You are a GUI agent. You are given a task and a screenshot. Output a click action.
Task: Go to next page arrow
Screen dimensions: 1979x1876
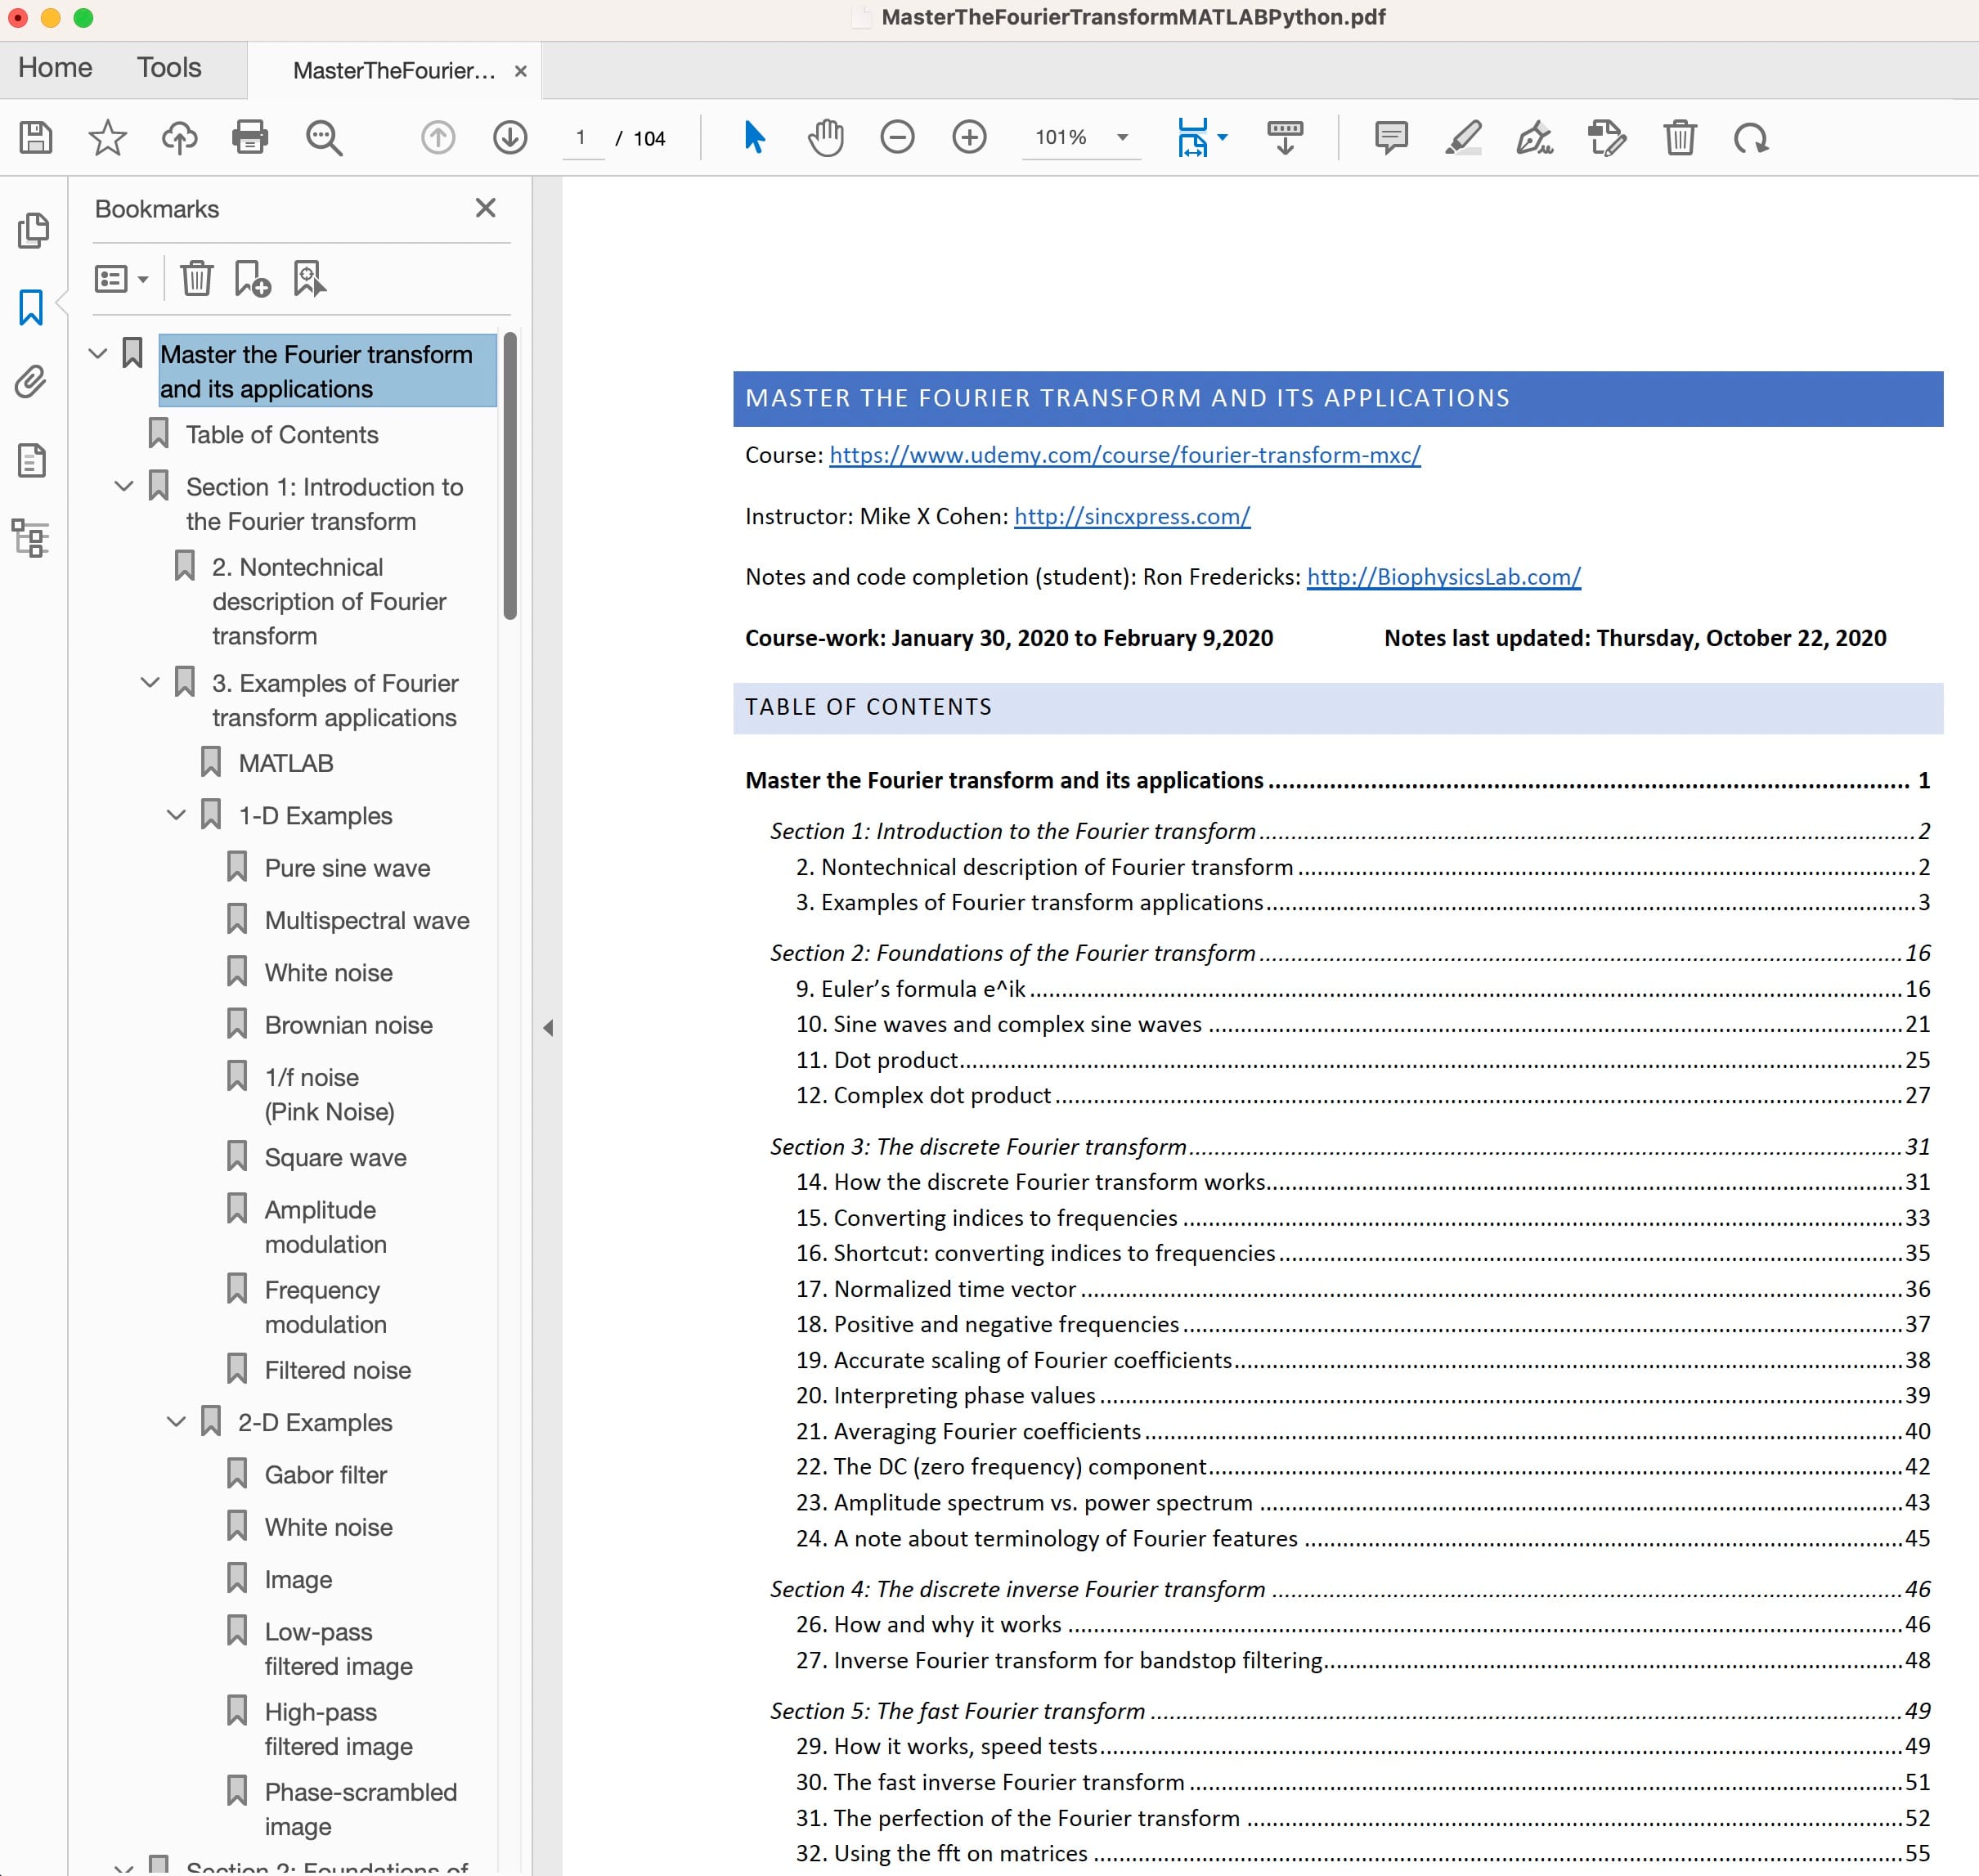[x=510, y=137]
